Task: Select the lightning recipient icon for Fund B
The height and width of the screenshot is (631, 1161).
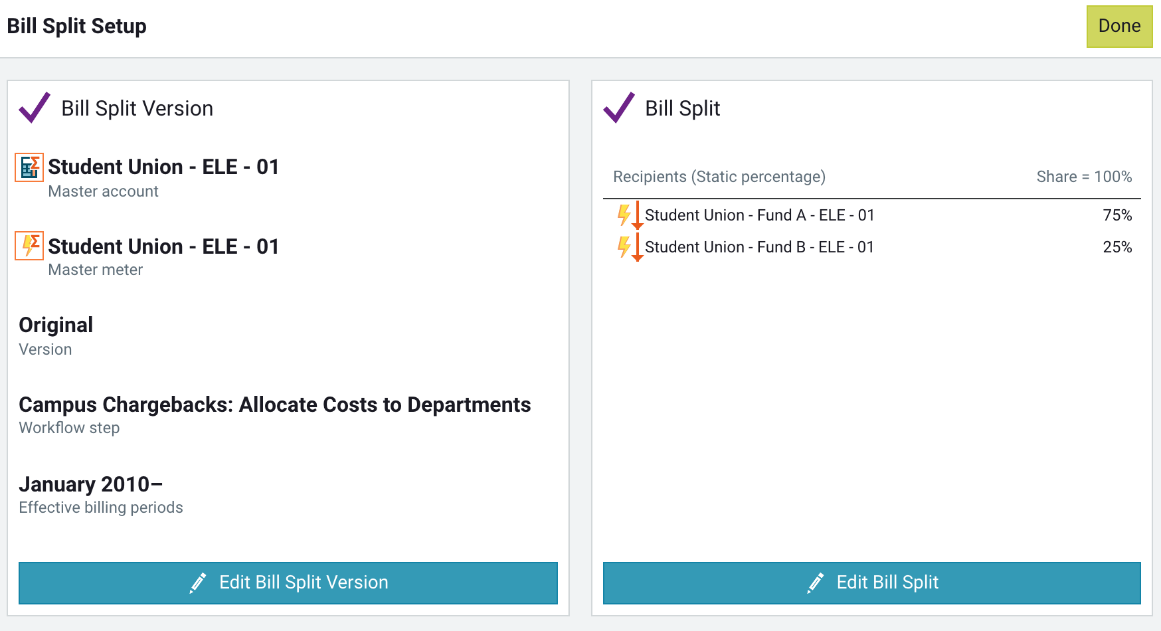Action: coord(625,246)
